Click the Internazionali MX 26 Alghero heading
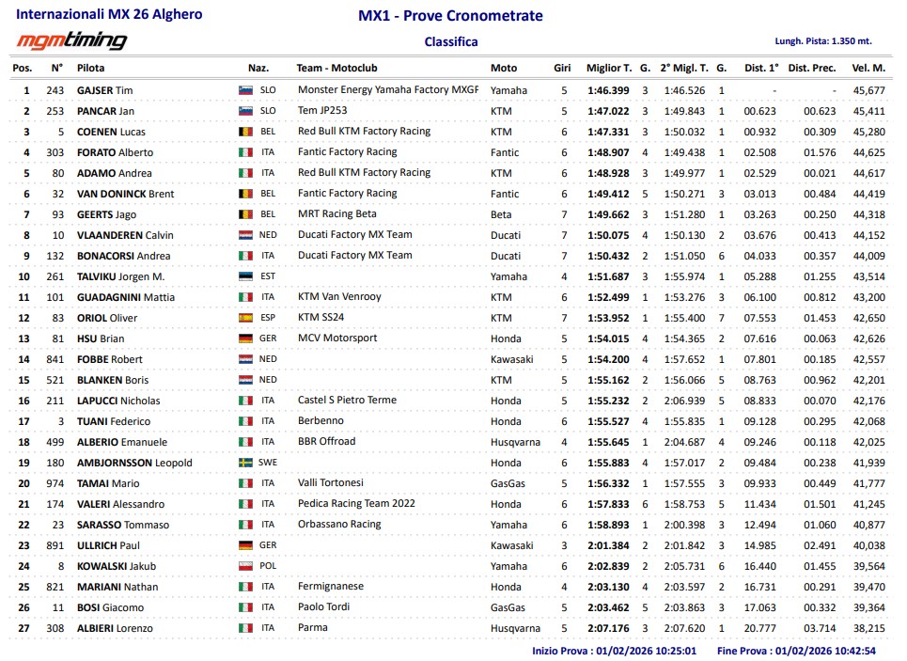The height and width of the screenshot is (661, 907). (x=108, y=16)
